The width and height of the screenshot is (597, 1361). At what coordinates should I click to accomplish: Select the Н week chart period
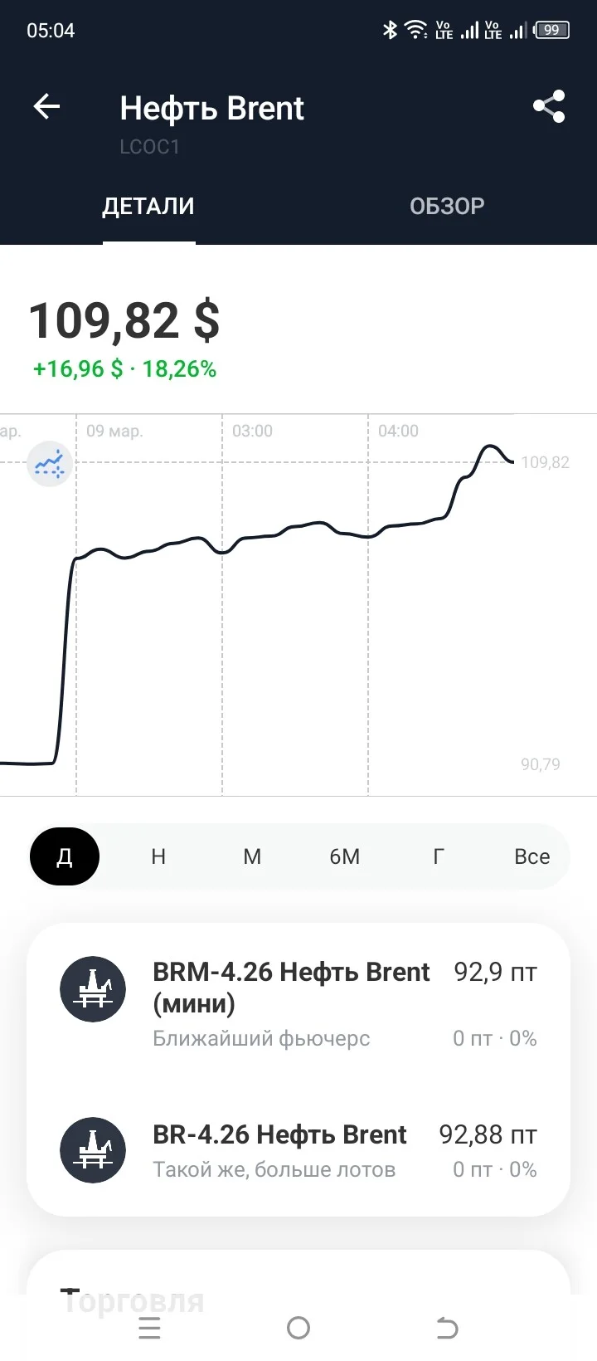tap(158, 856)
